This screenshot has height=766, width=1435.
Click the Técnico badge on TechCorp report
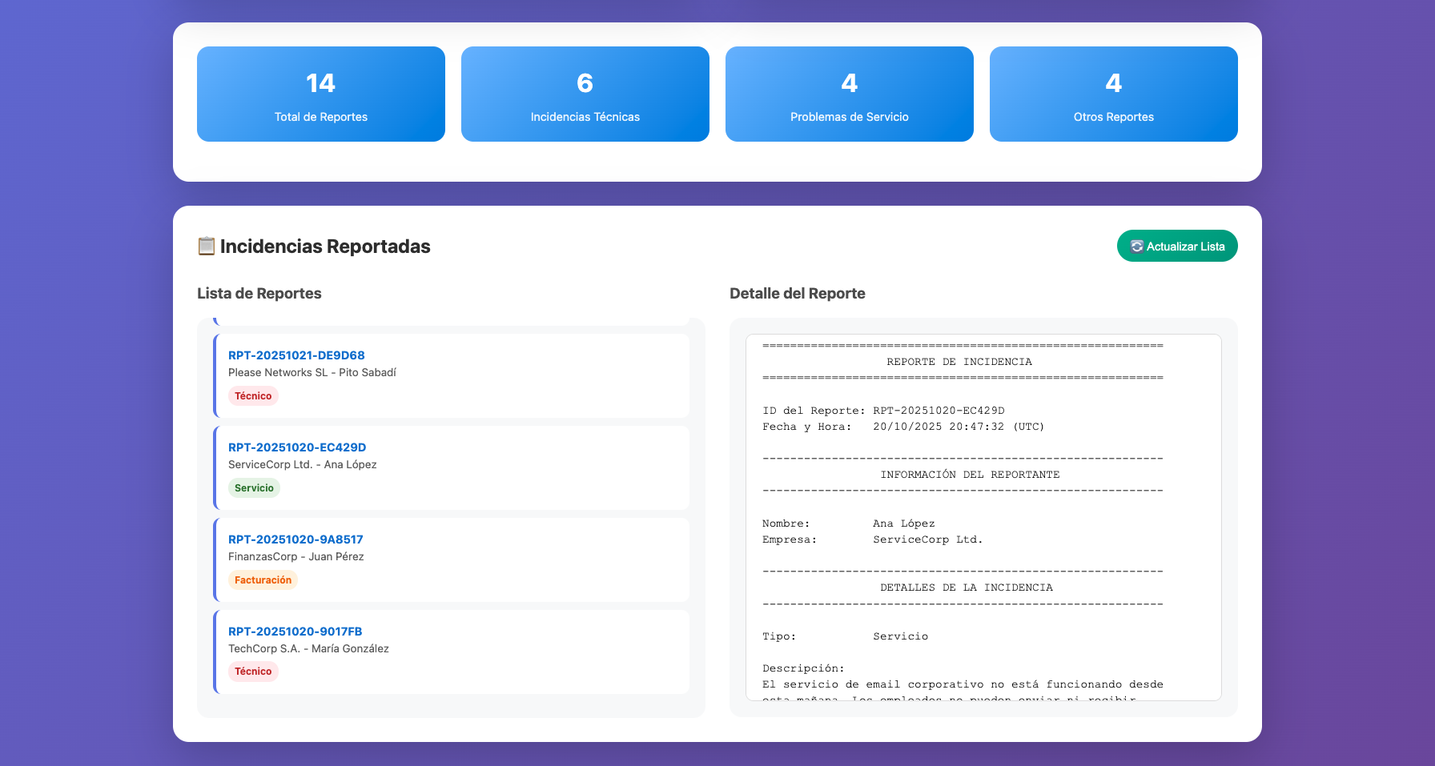click(253, 672)
